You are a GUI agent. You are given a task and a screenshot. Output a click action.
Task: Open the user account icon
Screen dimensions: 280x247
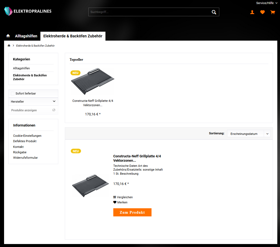(x=252, y=12)
